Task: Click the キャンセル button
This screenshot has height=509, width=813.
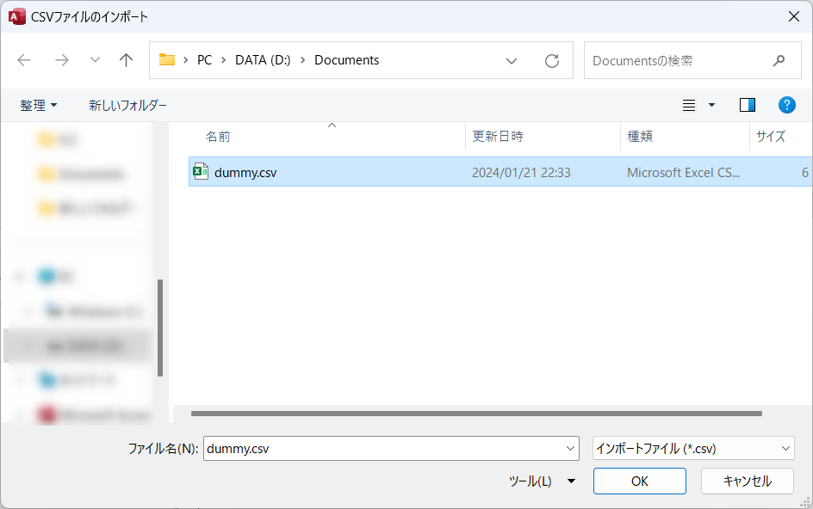Action: click(747, 481)
